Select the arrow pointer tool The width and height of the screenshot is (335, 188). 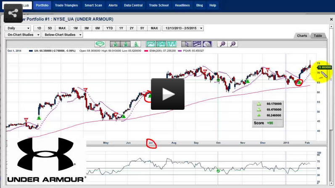coord(186,44)
